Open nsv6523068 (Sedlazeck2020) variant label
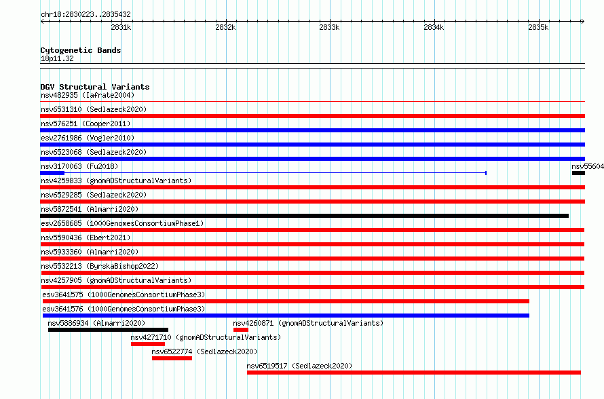 click(x=94, y=152)
